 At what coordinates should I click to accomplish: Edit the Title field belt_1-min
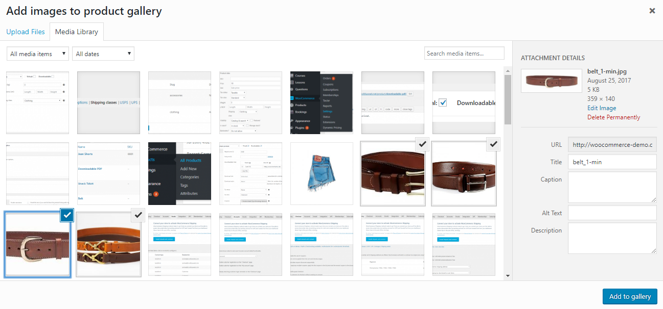pyautogui.click(x=612, y=162)
